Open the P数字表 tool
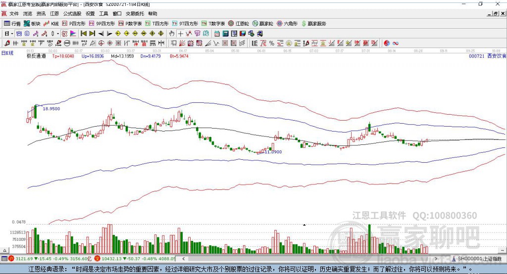Screen dimensions: 507x274 130,24
